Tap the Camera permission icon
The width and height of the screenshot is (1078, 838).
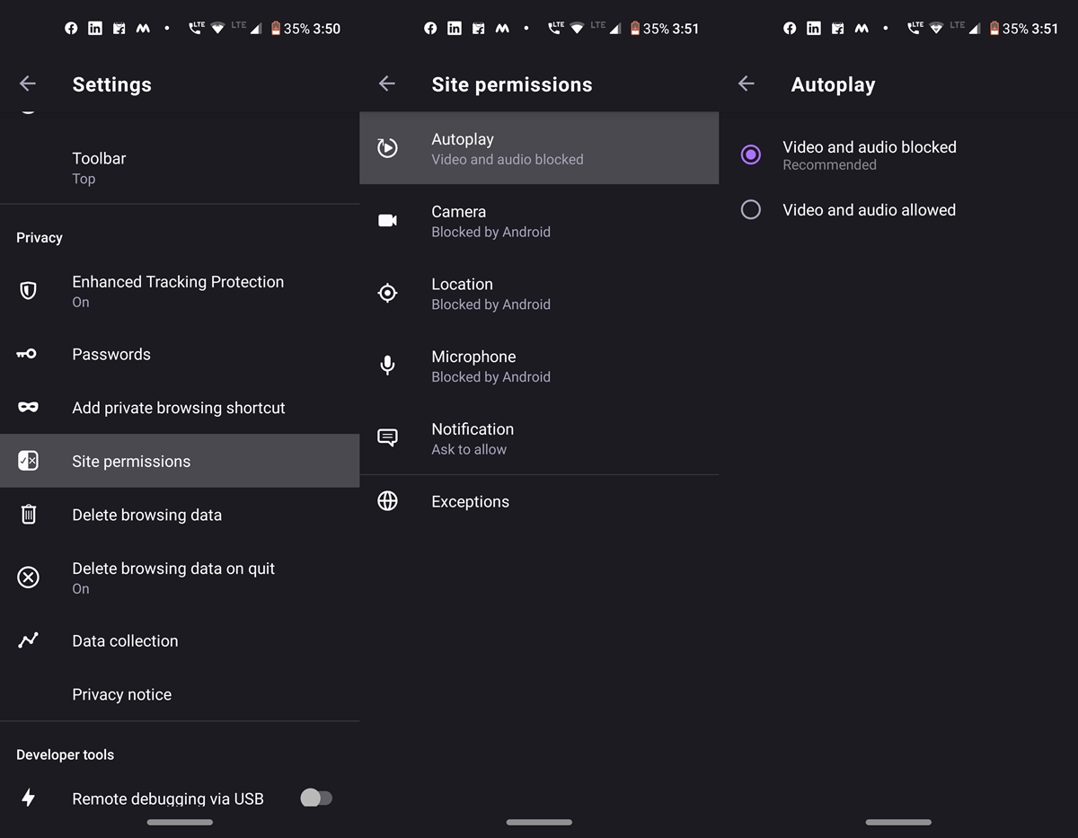[387, 220]
